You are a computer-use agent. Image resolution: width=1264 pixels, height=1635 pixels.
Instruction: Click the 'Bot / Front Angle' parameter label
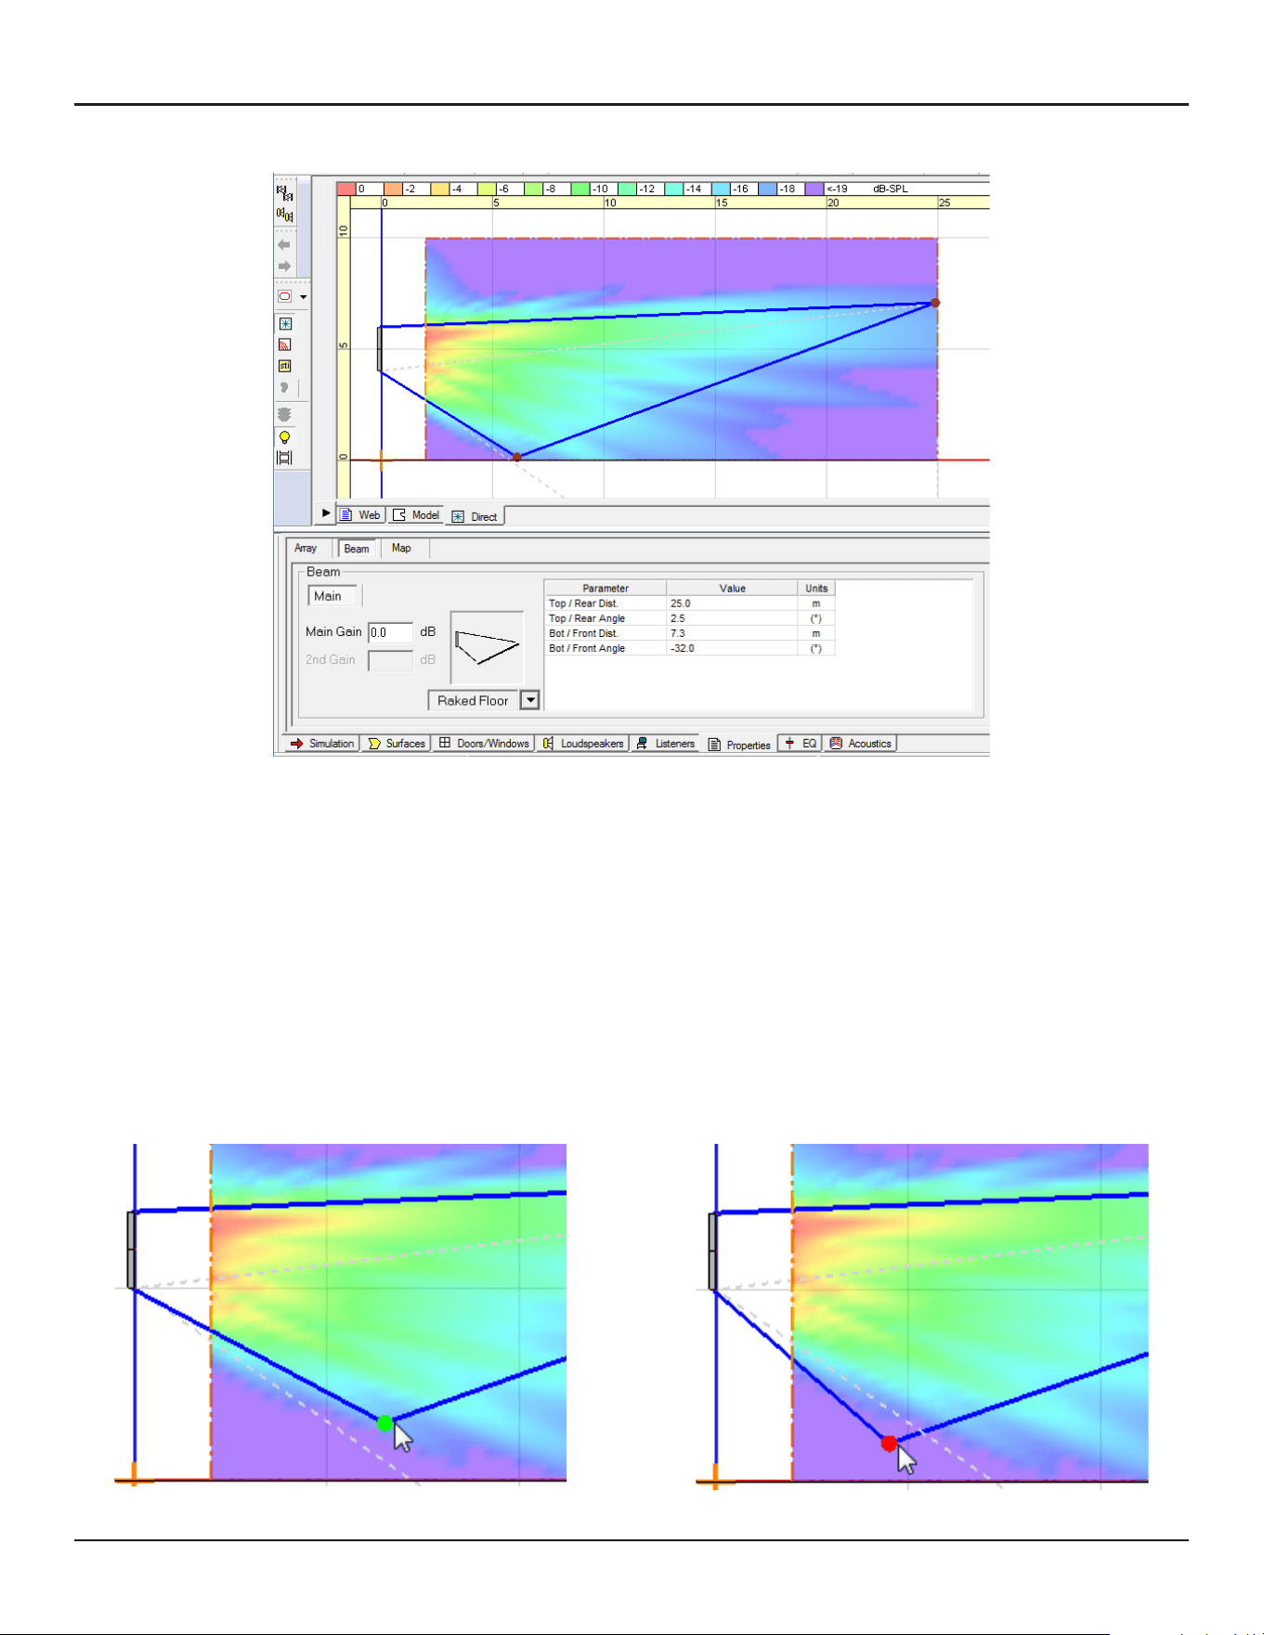tap(587, 648)
